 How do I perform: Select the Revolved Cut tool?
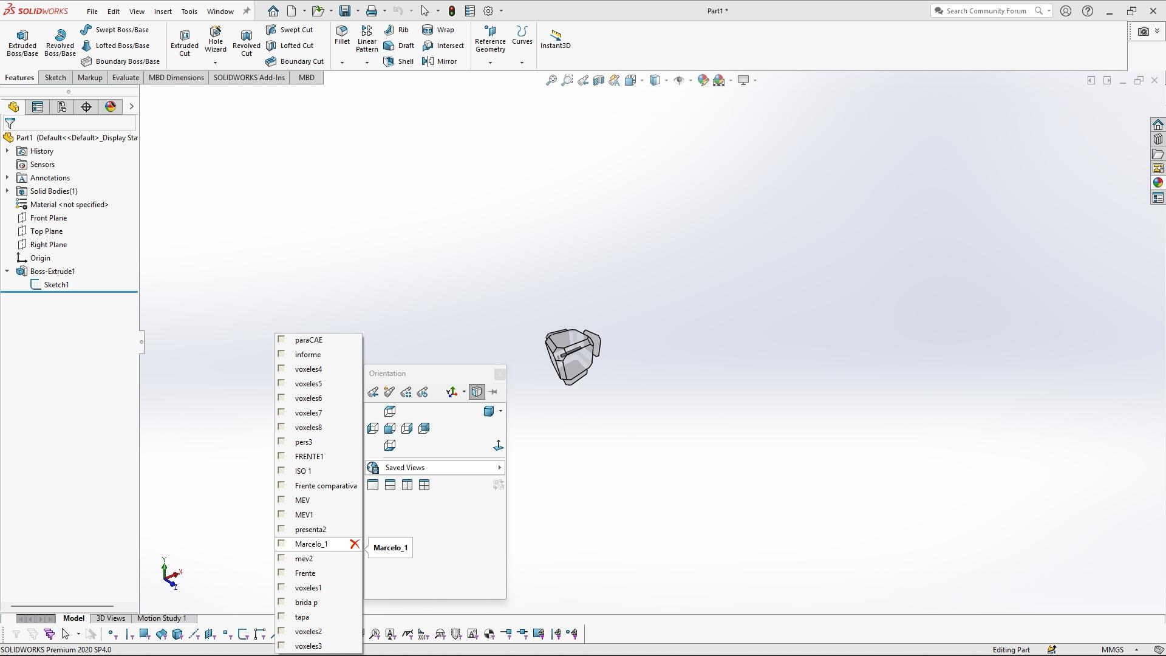click(x=246, y=43)
